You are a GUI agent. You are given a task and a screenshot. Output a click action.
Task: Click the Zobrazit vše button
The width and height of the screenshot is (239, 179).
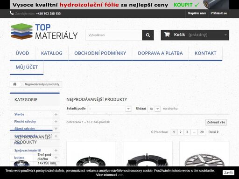point(216,122)
